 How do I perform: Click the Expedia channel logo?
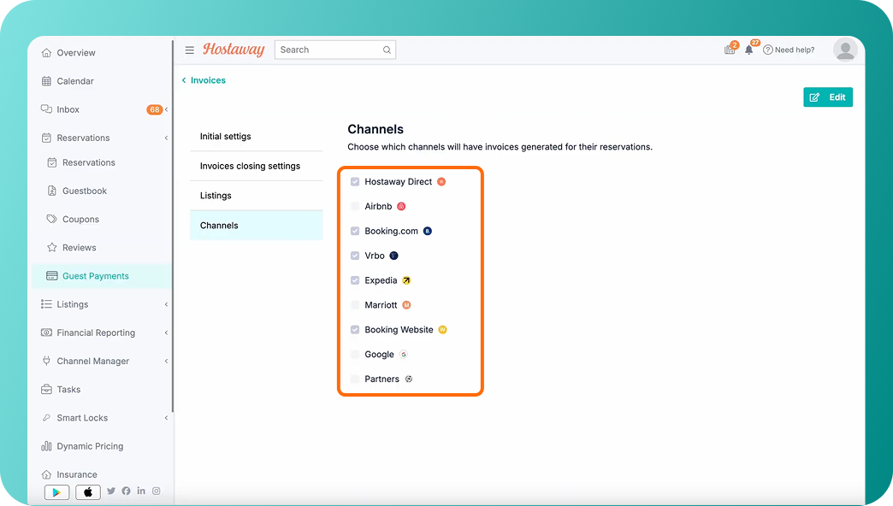[406, 280]
